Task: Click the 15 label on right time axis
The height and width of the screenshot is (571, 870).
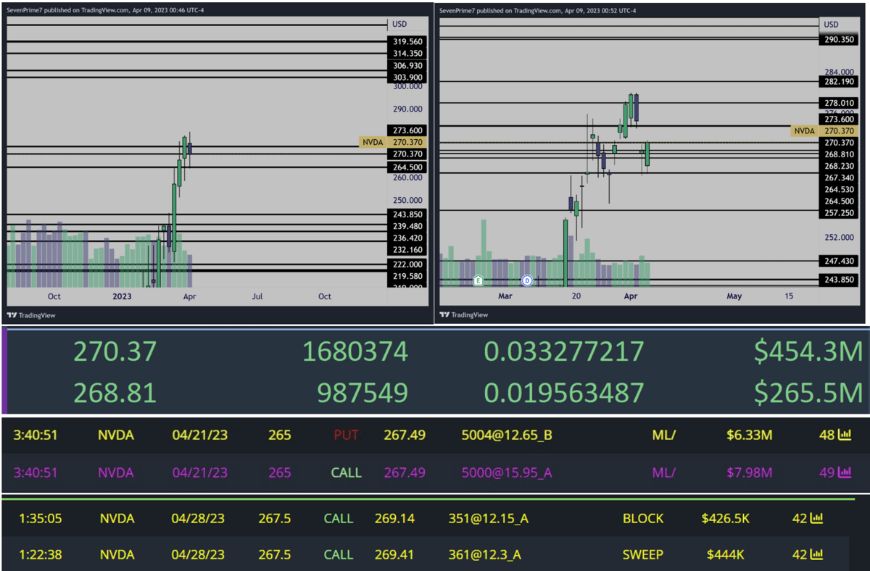Action: tap(789, 296)
